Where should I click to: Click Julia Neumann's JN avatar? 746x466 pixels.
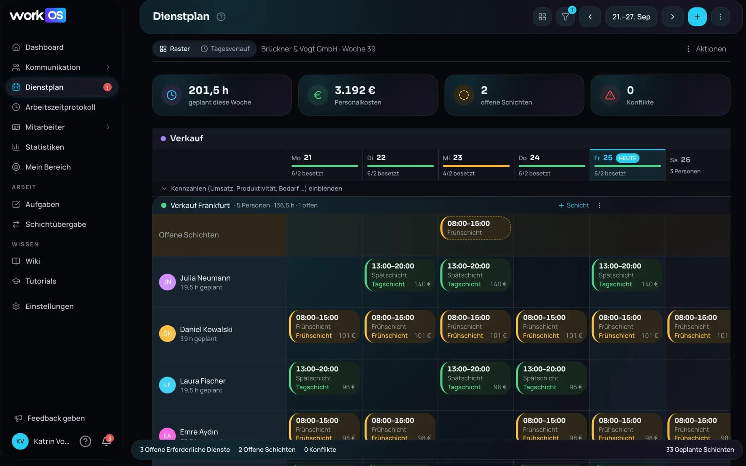click(167, 282)
